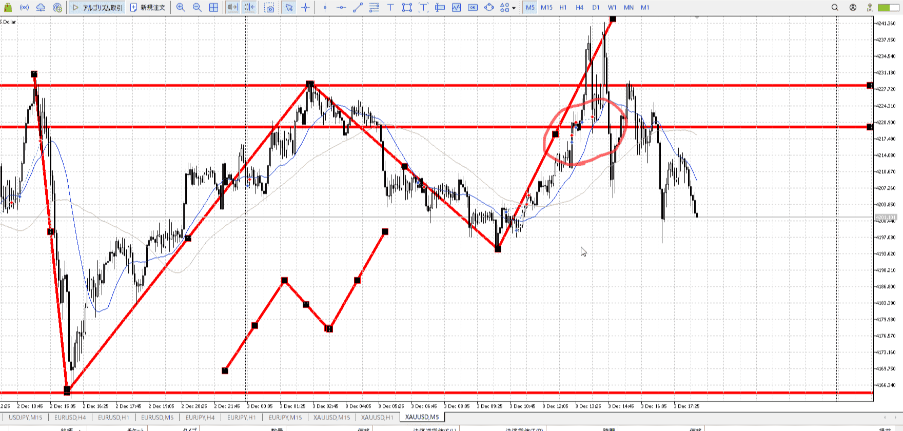Image resolution: width=903 pixels, height=431 pixels.
Task: Open the EURUSD,H4 chart tab
Action: pos(70,417)
